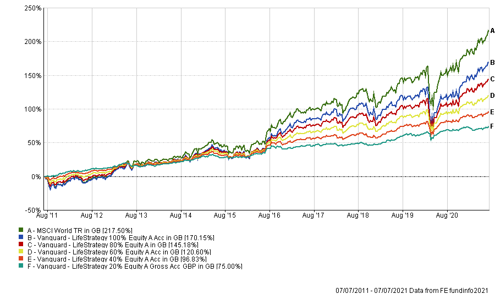The width and height of the screenshot is (495, 294).
Task: Select legend text 'F - Vanguard - LifeStrategy 20% Equity A Gross Acc'
Action: point(104,267)
